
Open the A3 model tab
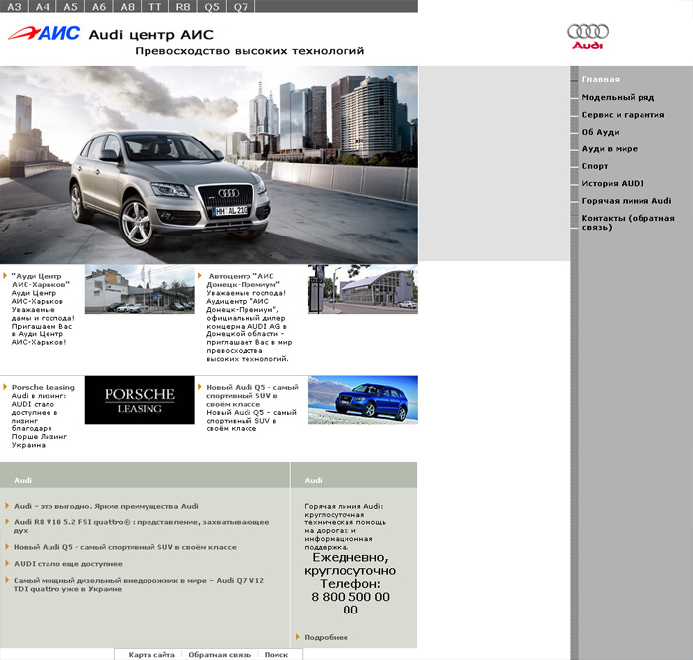click(14, 6)
